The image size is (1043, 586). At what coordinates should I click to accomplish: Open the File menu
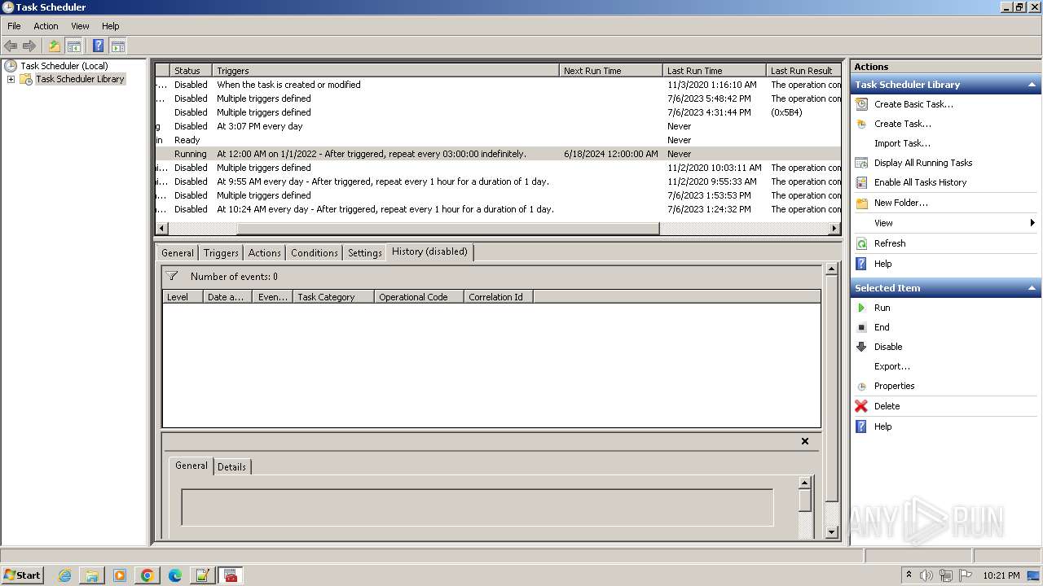point(14,26)
